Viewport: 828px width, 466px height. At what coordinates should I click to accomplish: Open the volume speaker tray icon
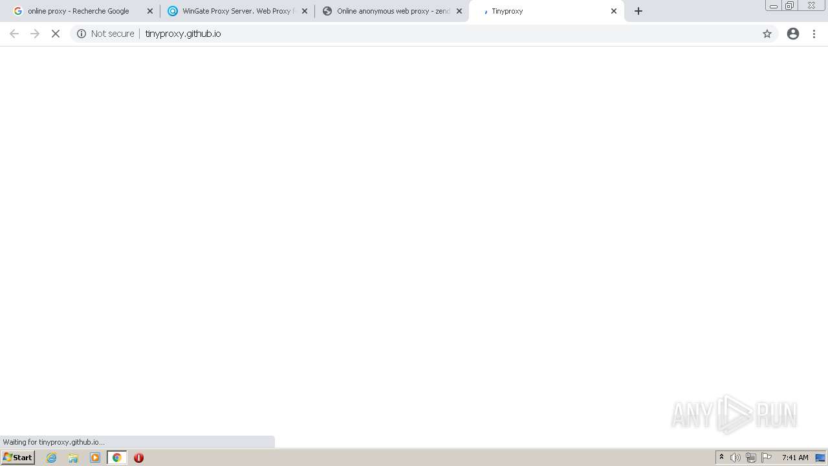click(735, 458)
